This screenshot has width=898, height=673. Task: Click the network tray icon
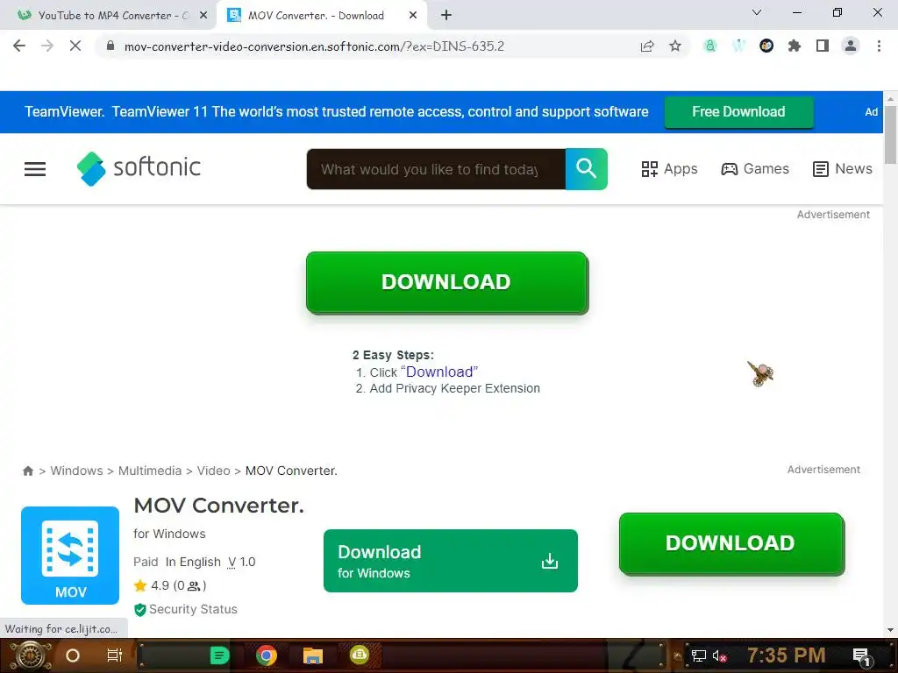[x=698, y=655]
